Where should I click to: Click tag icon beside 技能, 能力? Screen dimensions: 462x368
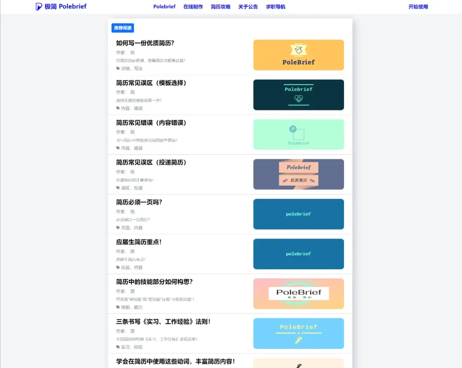pyautogui.click(x=118, y=307)
